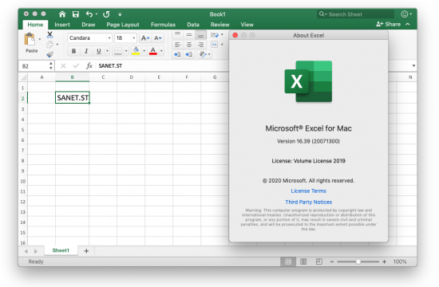Open underline style dropdown arrow
Image resolution: width=439 pixels, height=287 pixels.
(x=107, y=51)
